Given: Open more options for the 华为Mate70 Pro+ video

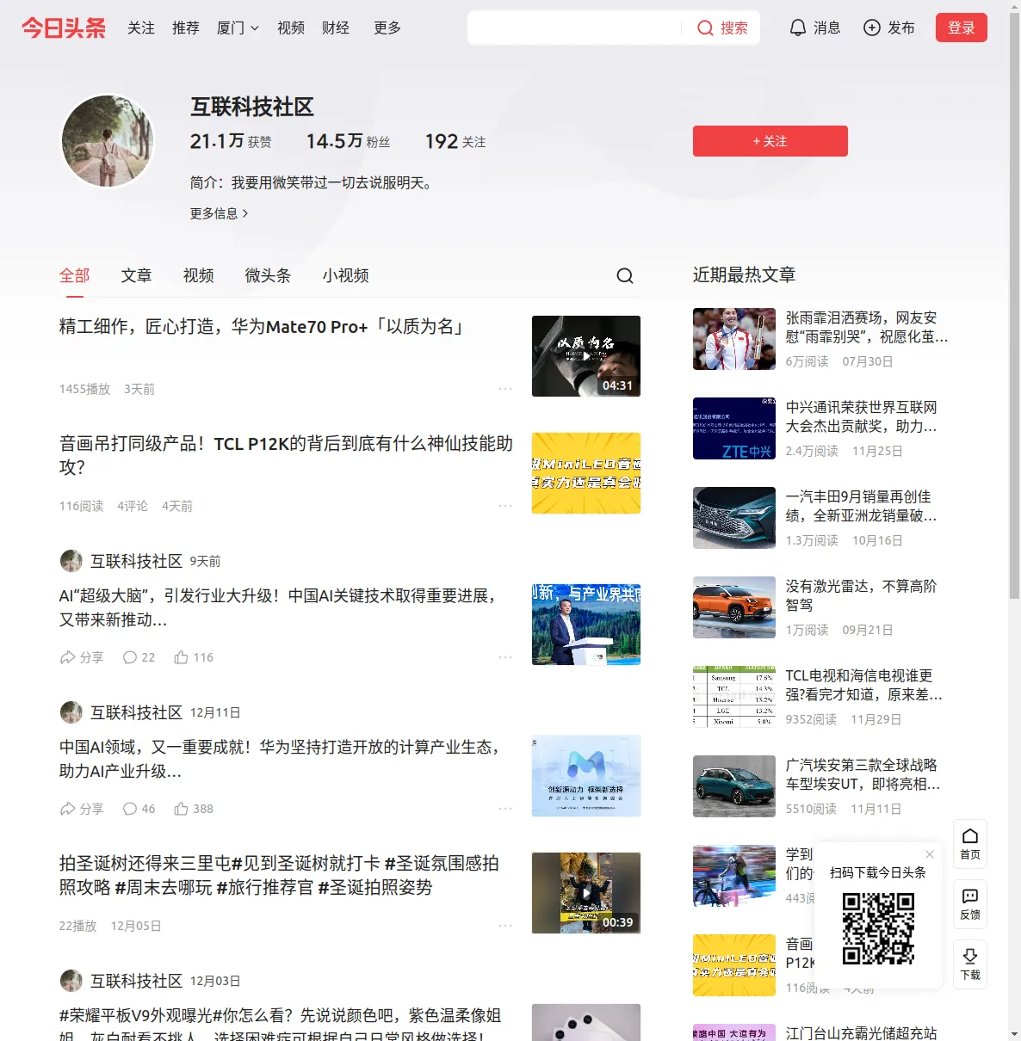Looking at the screenshot, I should tap(505, 389).
